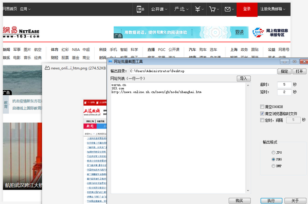Open the 科技 navigation link
308x204 pixels.
pos(103,50)
